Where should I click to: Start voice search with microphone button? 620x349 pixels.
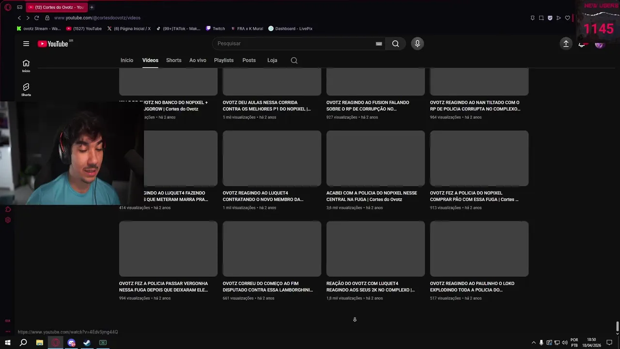coord(418,44)
